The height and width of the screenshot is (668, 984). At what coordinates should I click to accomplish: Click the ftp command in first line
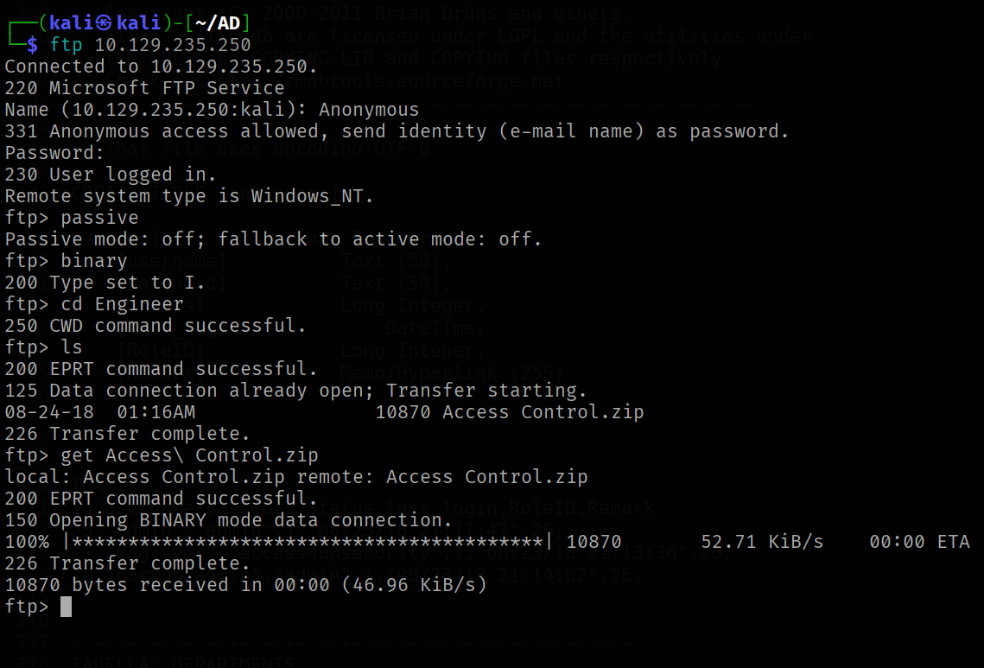pos(66,45)
